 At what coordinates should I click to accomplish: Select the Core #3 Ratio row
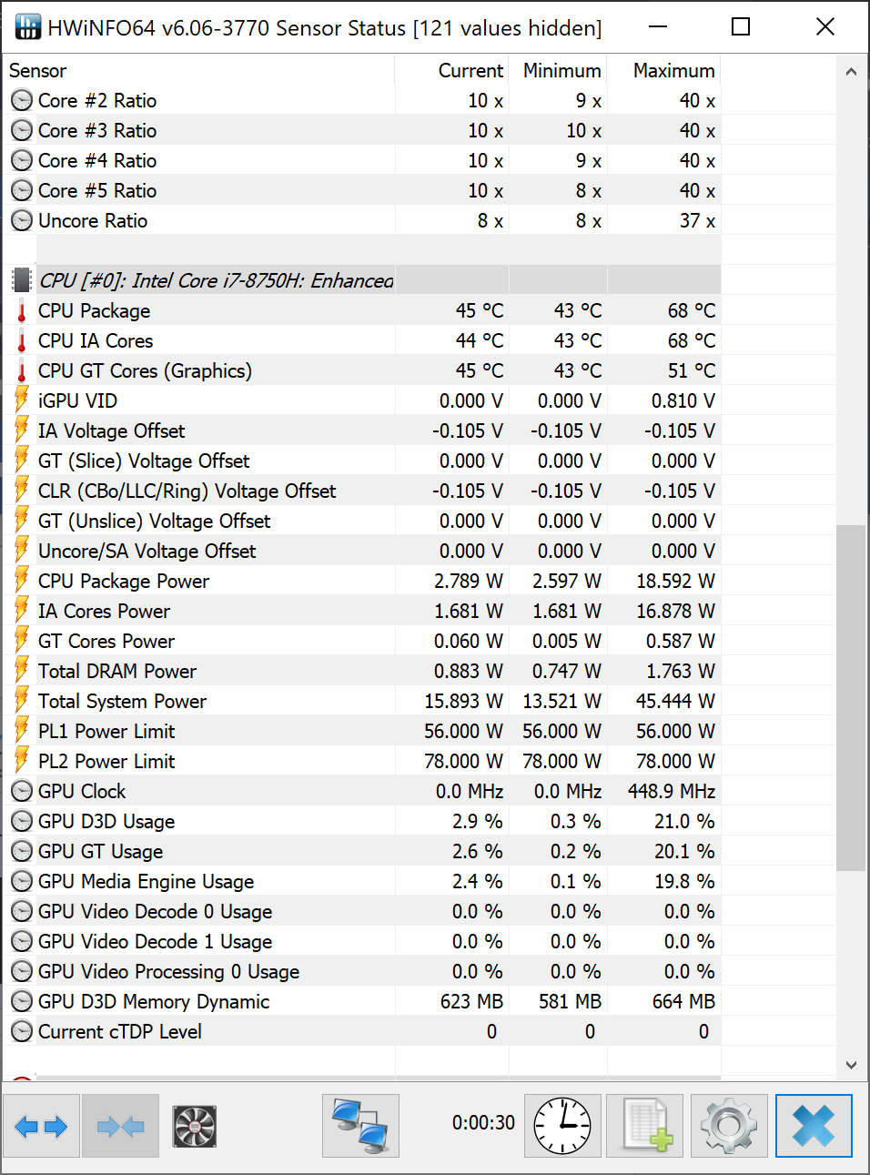(362, 130)
